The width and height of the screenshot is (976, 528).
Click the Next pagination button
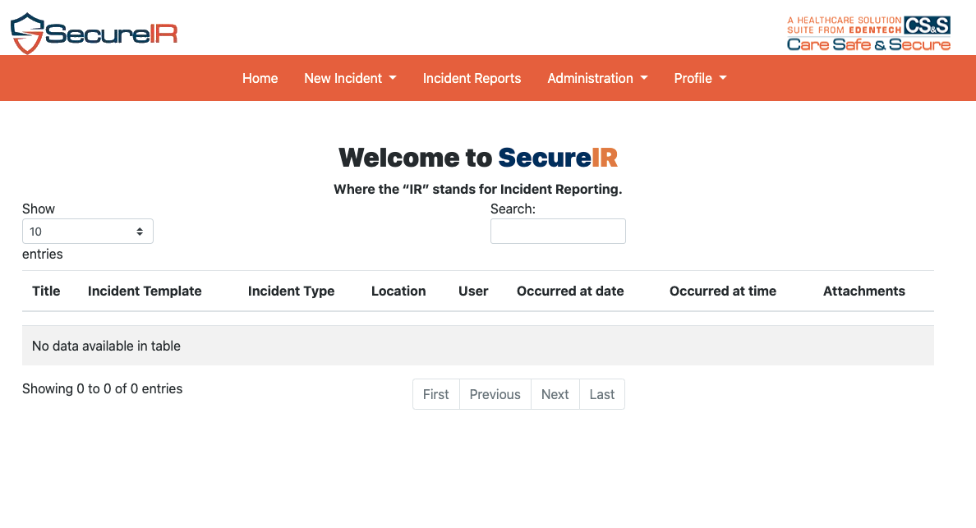(555, 394)
